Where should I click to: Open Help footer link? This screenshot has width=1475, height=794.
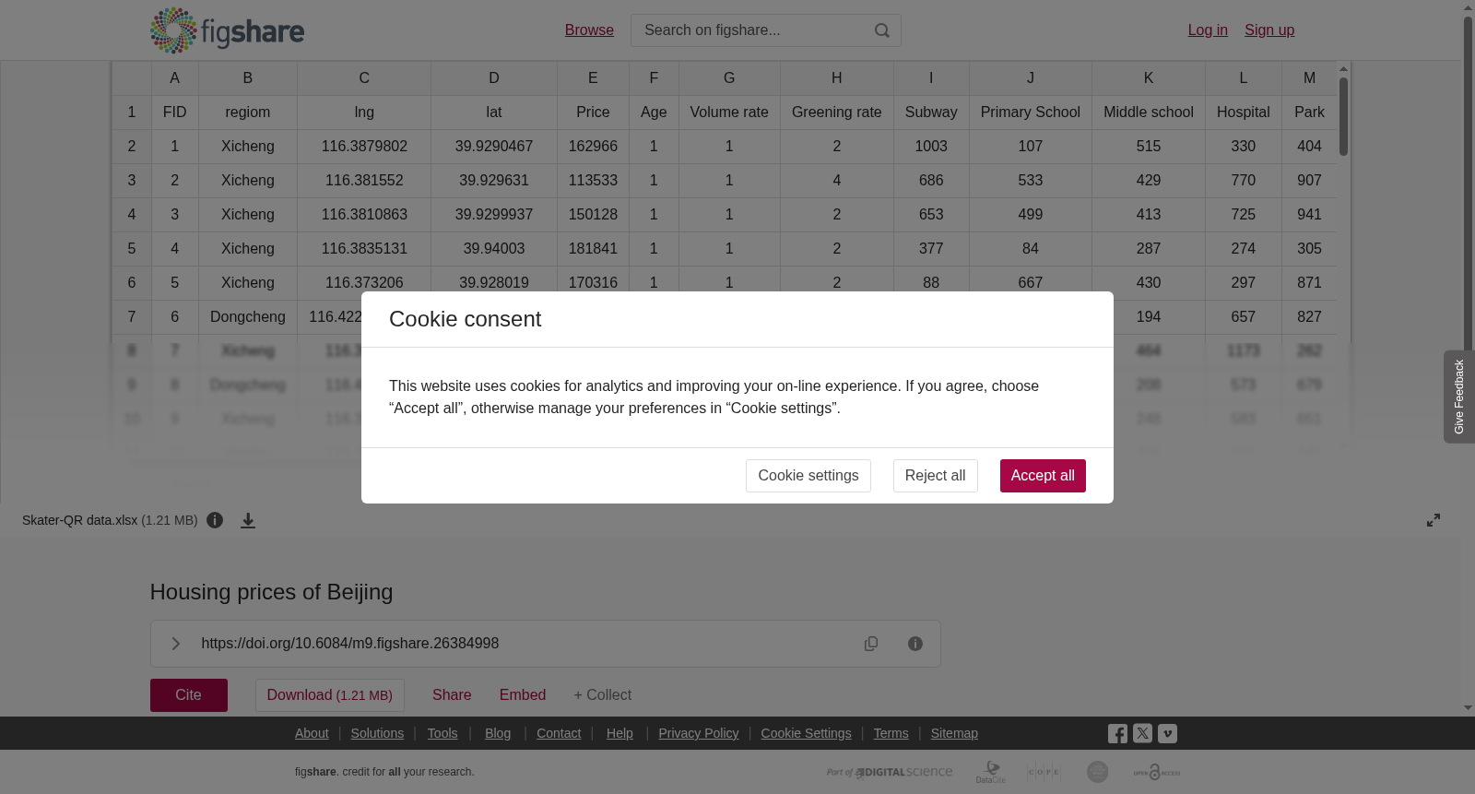[x=619, y=733]
